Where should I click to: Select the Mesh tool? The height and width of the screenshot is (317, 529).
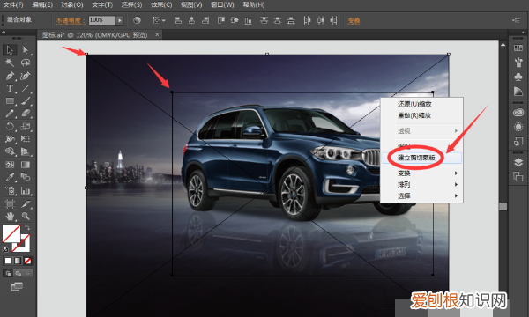point(10,165)
